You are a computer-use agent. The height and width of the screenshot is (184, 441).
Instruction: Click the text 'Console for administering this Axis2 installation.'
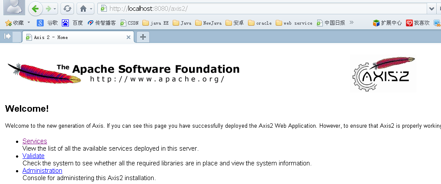click(89, 178)
